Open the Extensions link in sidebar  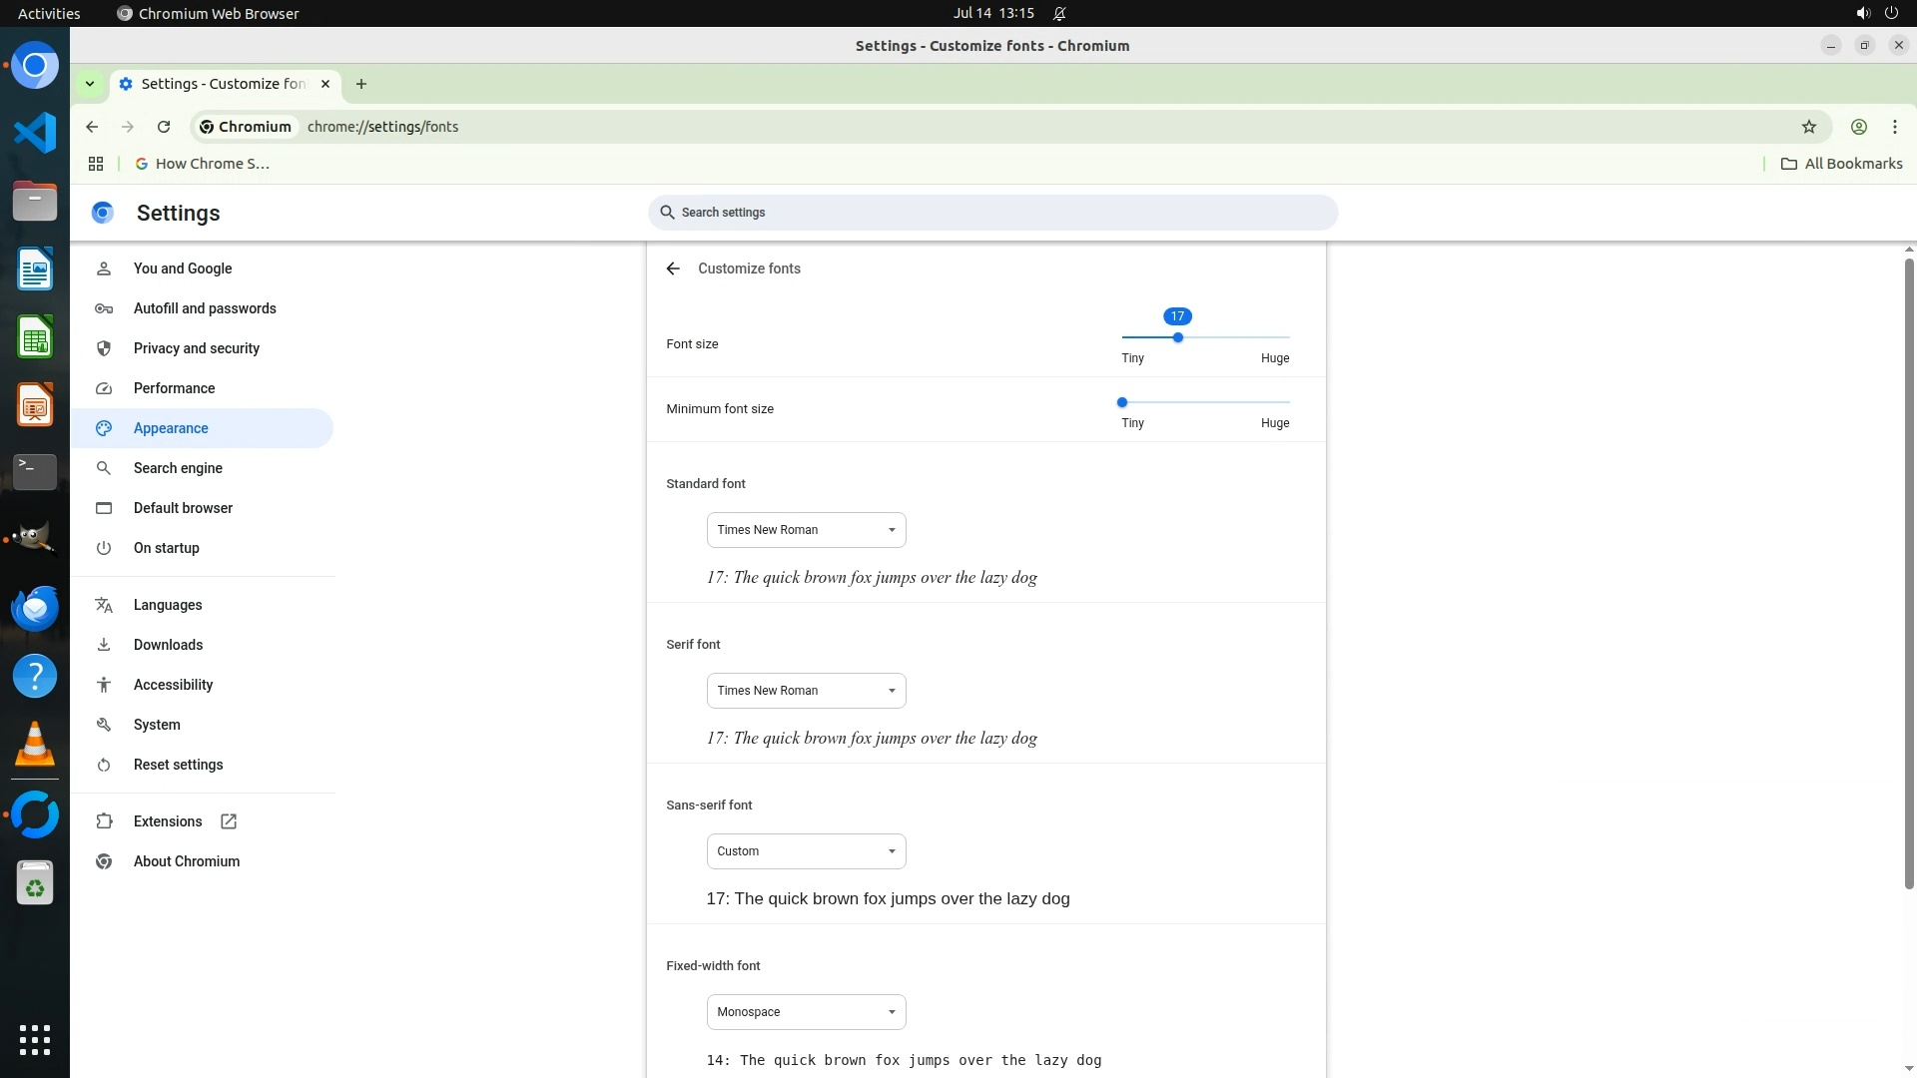tap(168, 821)
